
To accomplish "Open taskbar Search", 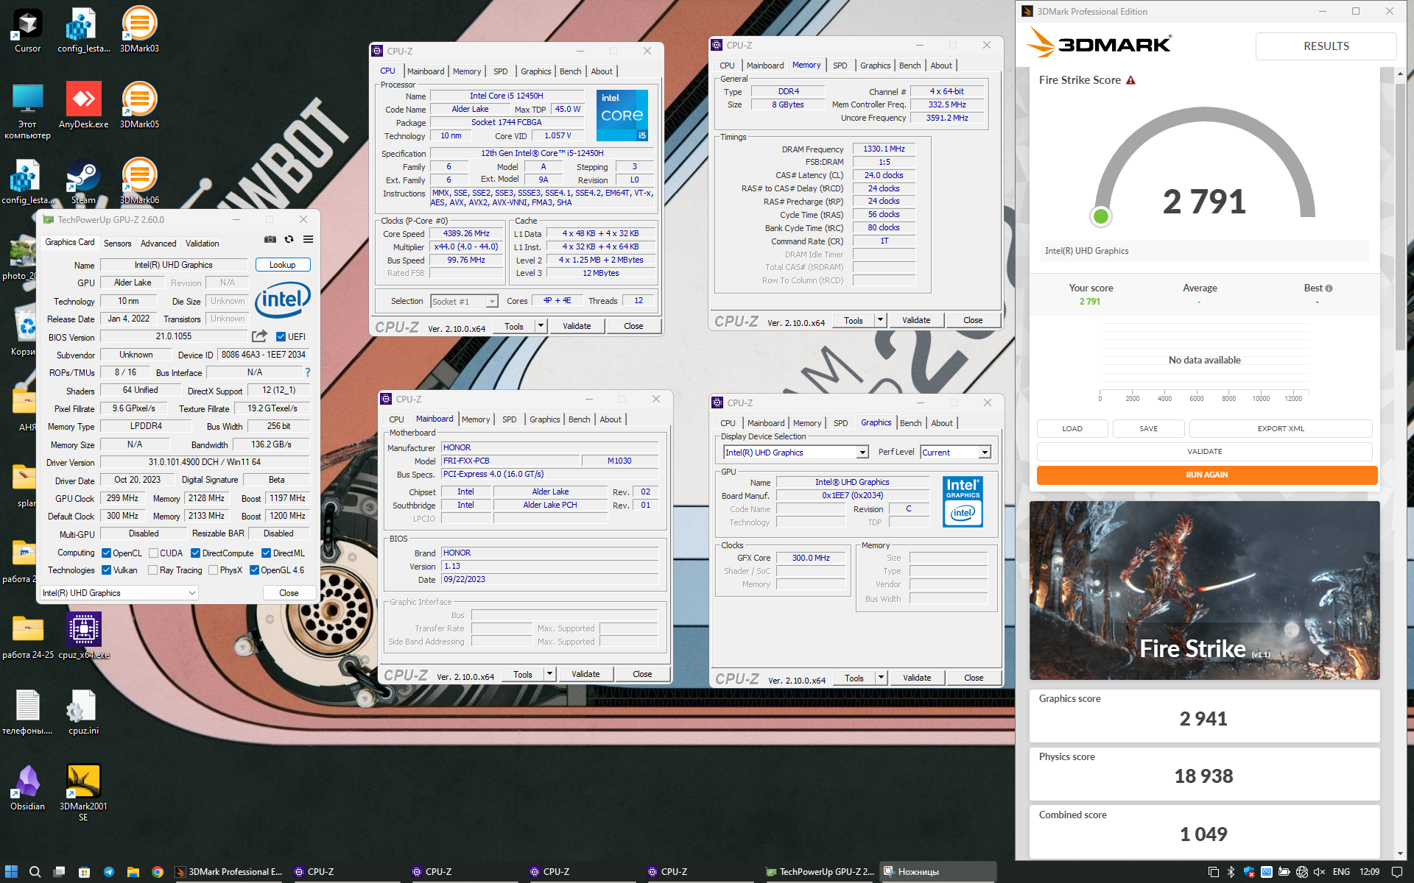I will click(35, 871).
